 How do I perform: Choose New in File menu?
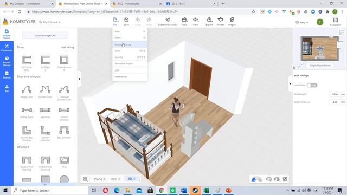130,31
